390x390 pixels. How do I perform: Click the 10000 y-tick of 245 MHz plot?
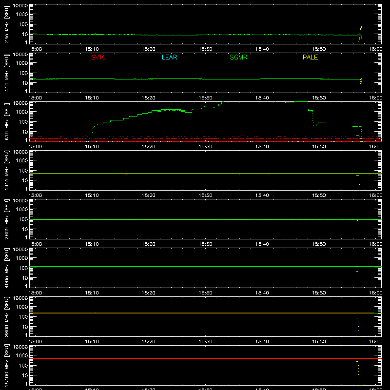pyautogui.click(x=20, y=6)
